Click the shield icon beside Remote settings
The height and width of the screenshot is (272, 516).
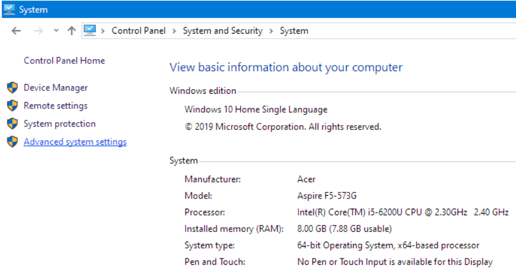click(x=12, y=106)
